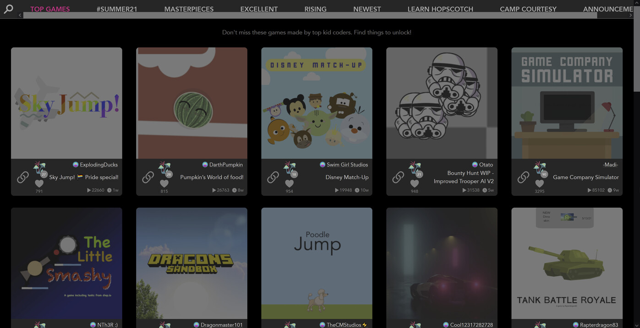Go to the NEWEST tab
640x328 pixels.
[x=367, y=9]
